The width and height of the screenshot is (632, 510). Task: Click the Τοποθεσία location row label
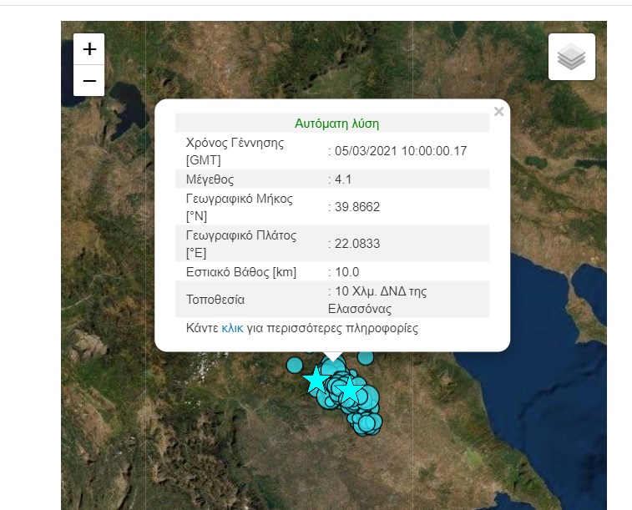(x=215, y=300)
